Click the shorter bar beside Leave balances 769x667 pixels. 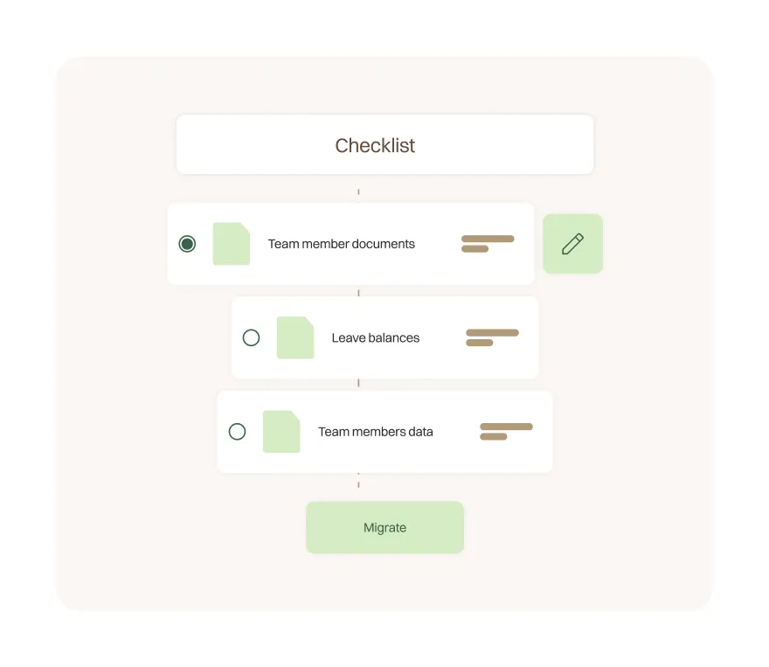480,343
